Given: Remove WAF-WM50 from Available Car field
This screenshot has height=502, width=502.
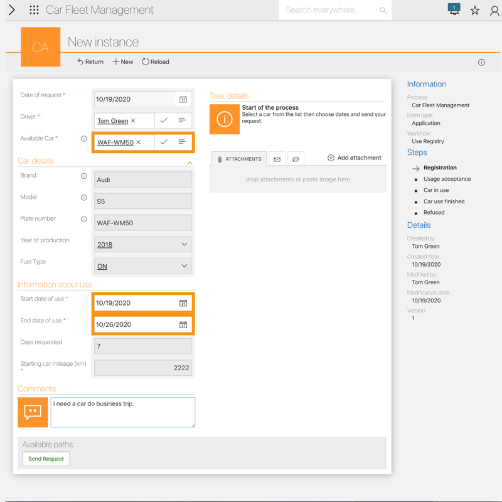Looking at the screenshot, I should pos(139,142).
